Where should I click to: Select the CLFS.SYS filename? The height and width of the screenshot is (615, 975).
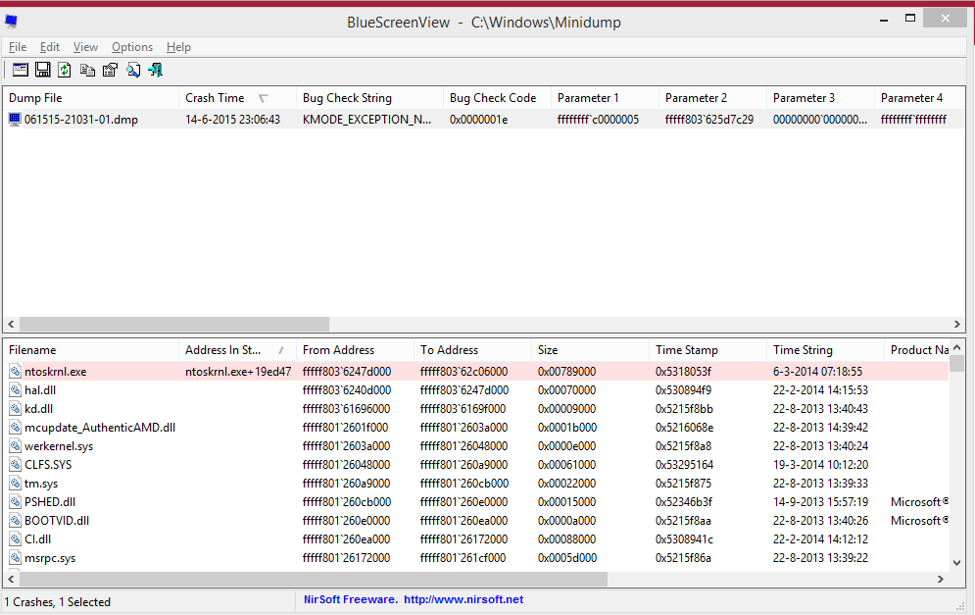click(x=48, y=465)
